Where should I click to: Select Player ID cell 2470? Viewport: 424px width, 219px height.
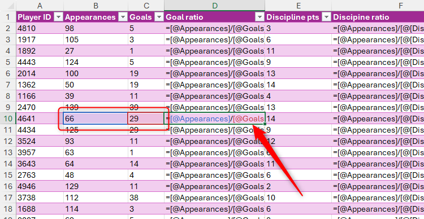pyautogui.click(x=40, y=107)
